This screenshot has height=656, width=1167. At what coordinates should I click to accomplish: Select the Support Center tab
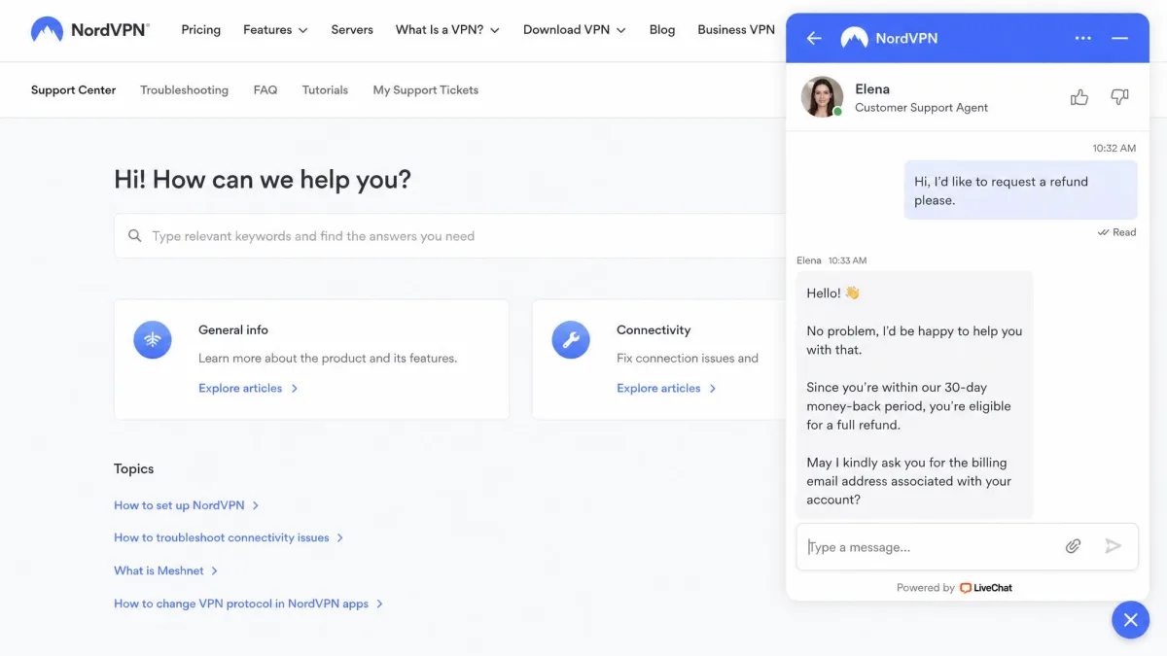(x=73, y=90)
